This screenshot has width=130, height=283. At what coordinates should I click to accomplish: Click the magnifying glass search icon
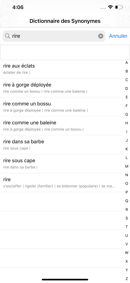click(x=7, y=36)
